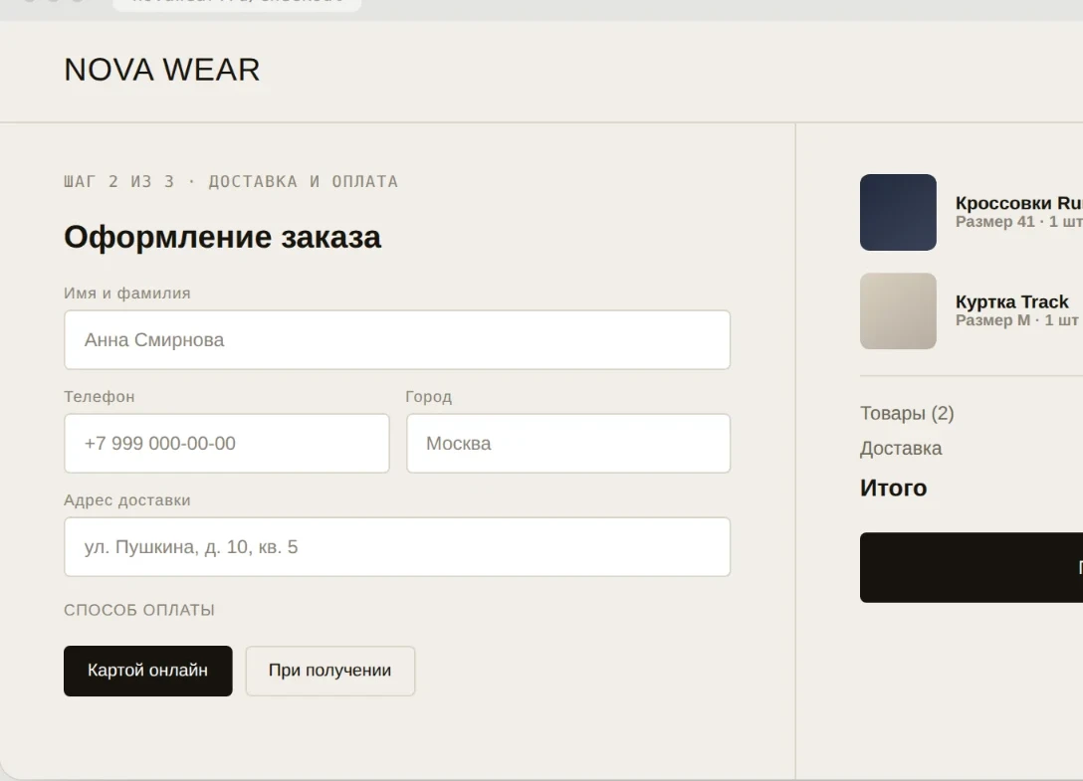This screenshot has width=1083, height=781.
Task: Activate the "Город" city input field
Action: [568, 444]
